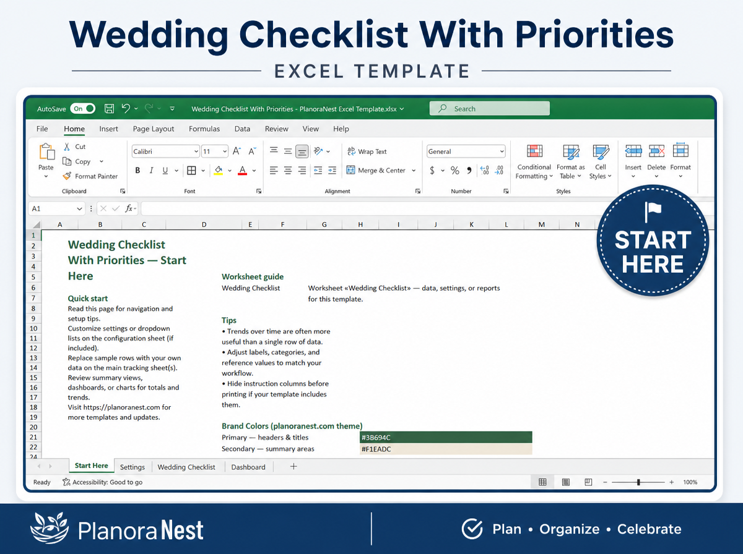Click the Delete cells icon
The height and width of the screenshot is (554, 743).
point(656,151)
